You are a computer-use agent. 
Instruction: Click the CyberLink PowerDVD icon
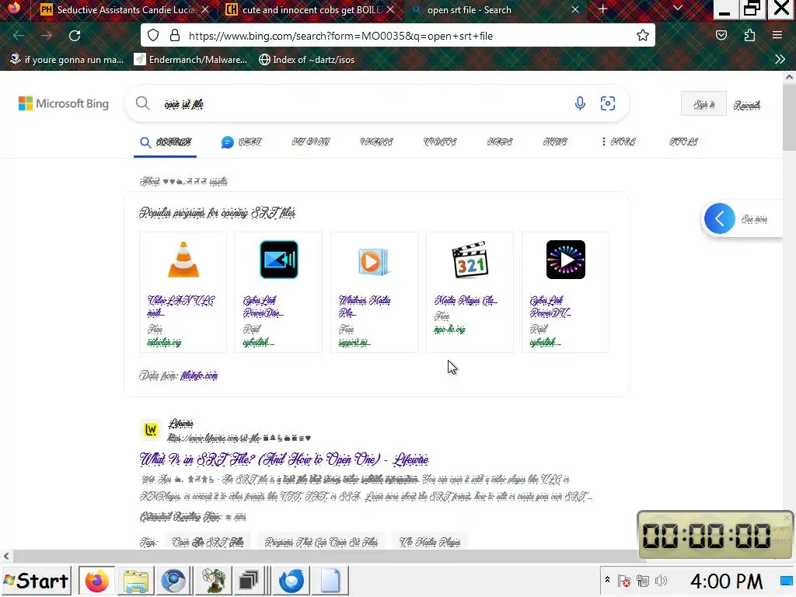(x=566, y=260)
